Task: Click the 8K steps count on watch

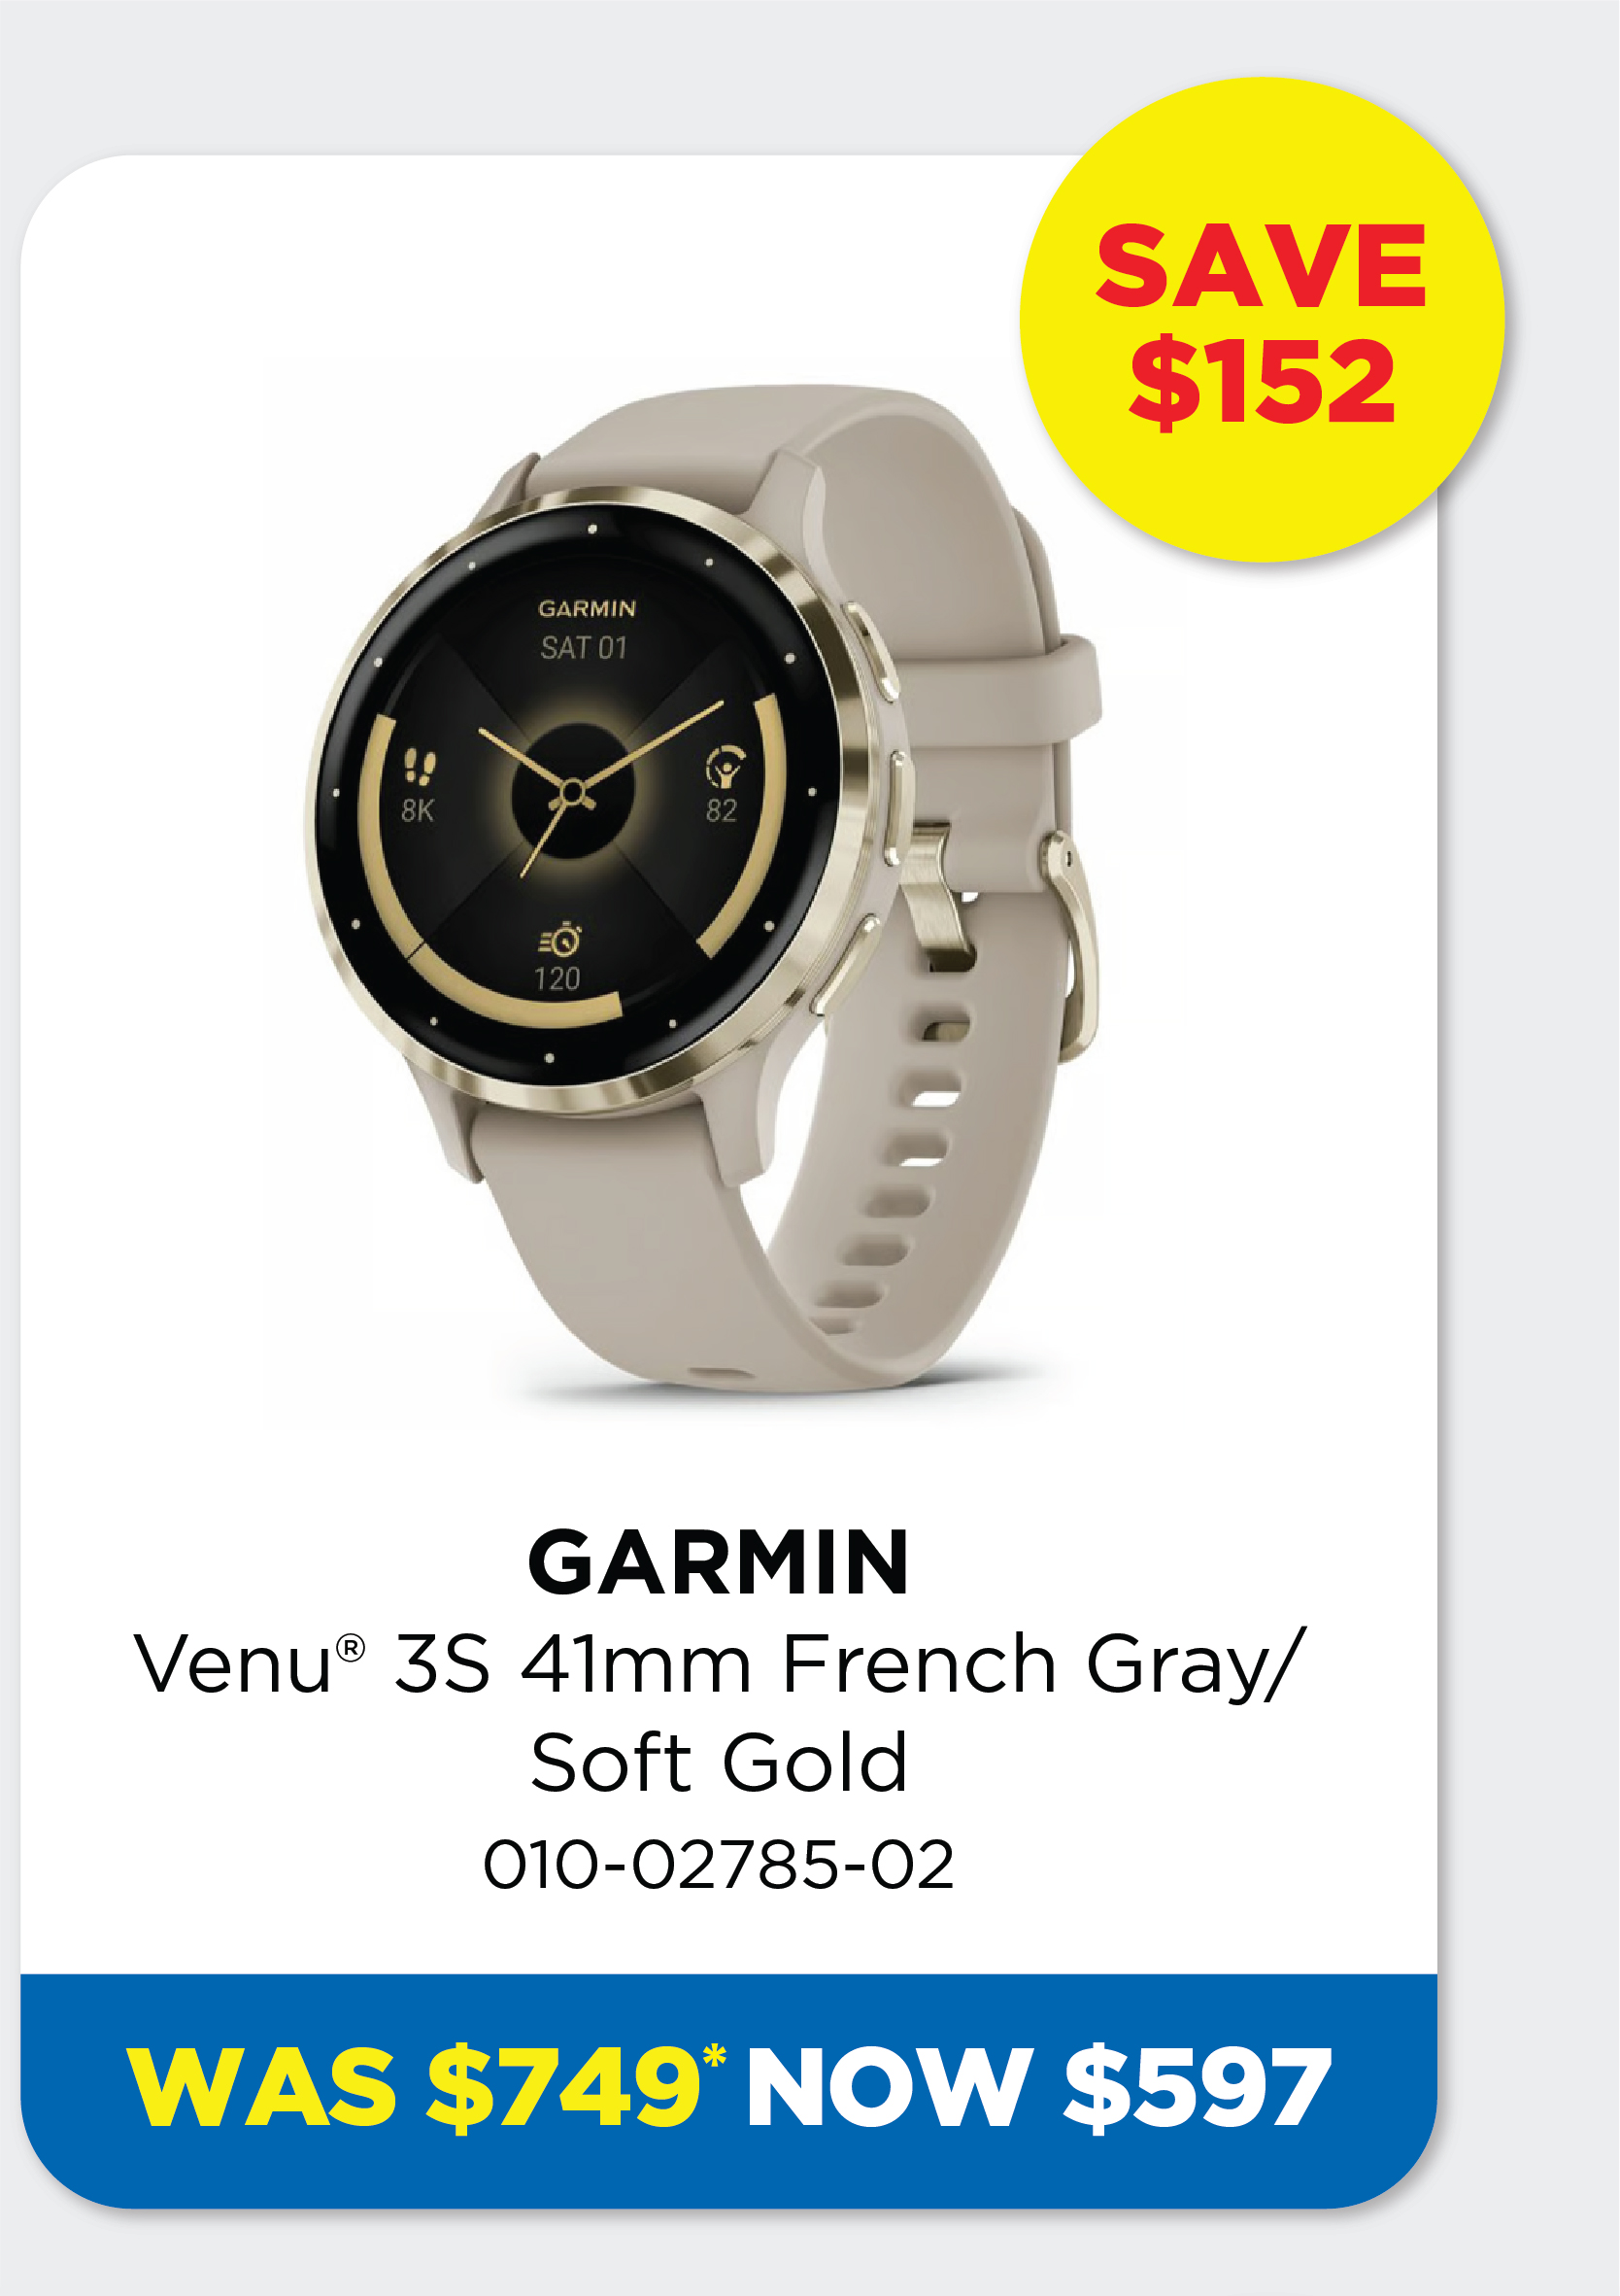Action: (418, 810)
